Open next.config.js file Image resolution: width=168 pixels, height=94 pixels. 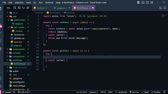(x=19, y=86)
